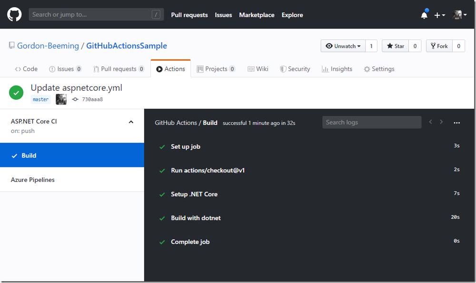Click the forks count next to Fork
Image resolution: width=476 pixels, height=283 pixels.
459,46
